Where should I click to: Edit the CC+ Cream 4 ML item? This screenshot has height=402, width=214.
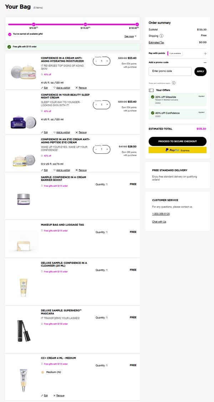point(45,396)
